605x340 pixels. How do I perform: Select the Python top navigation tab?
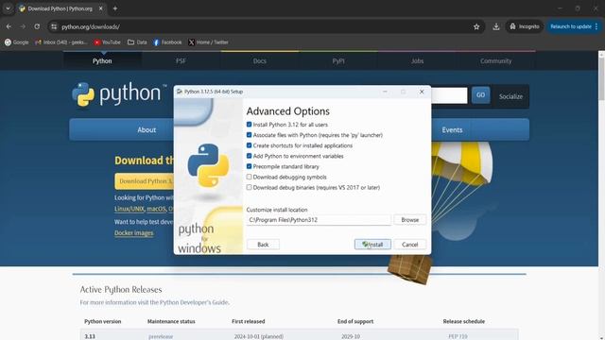102,60
